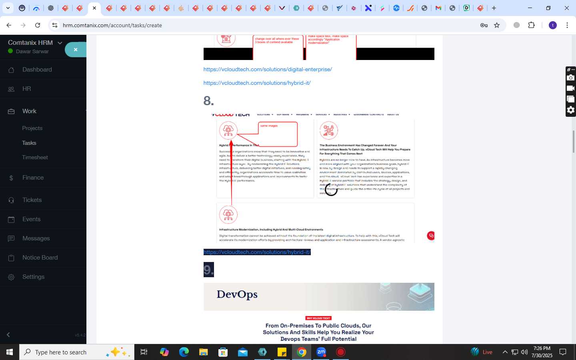Click the password key icon in address bar

[x=484, y=25]
